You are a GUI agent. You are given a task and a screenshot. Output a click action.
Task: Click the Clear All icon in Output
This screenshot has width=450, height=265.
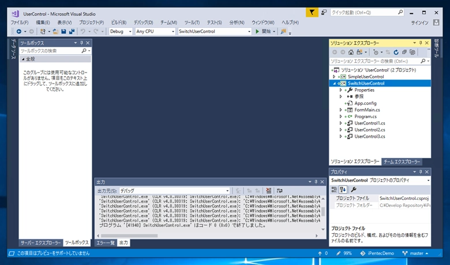pyautogui.click(x=269, y=191)
